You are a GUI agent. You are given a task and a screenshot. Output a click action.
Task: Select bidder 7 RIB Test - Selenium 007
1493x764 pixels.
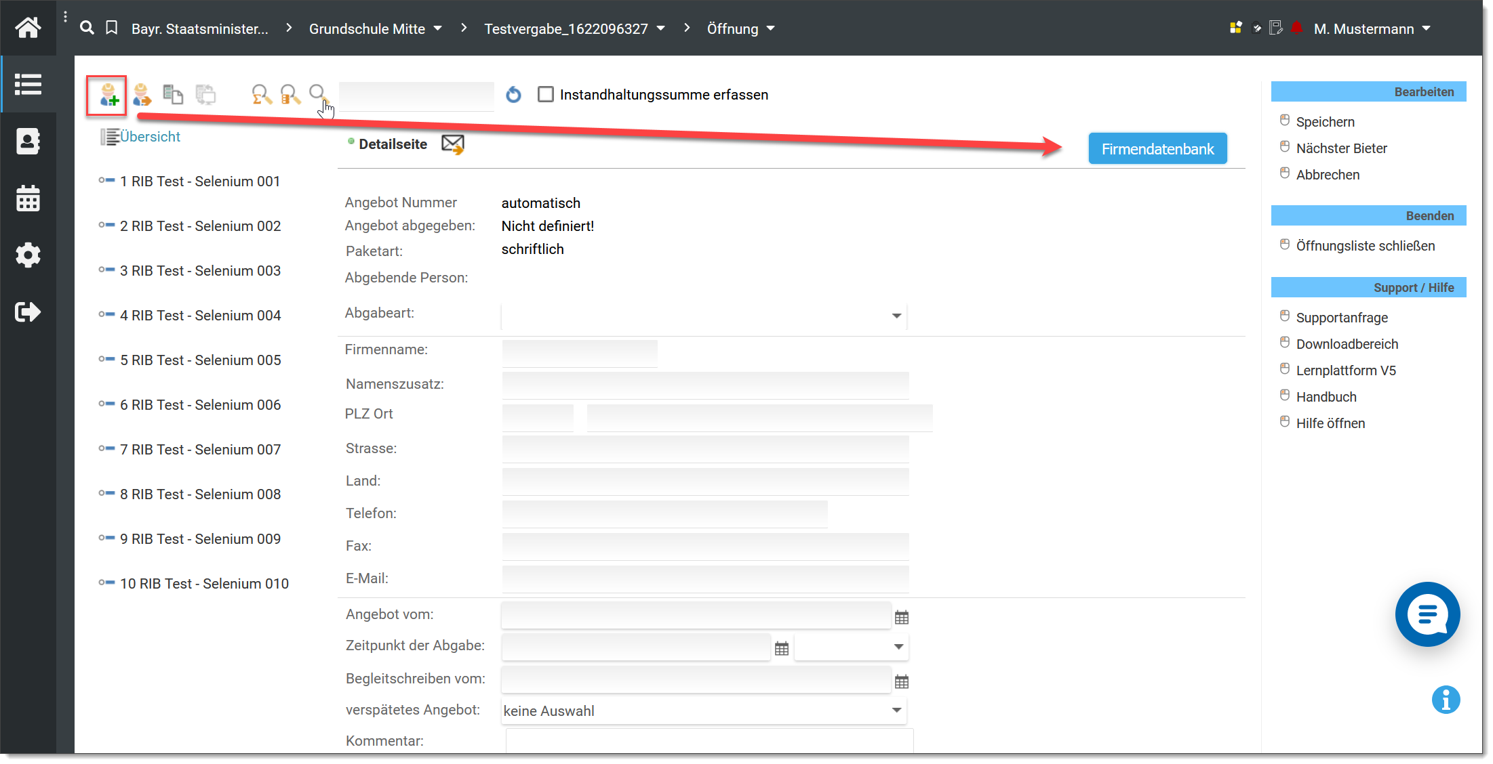pyautogui.click(x=200, y=450)
